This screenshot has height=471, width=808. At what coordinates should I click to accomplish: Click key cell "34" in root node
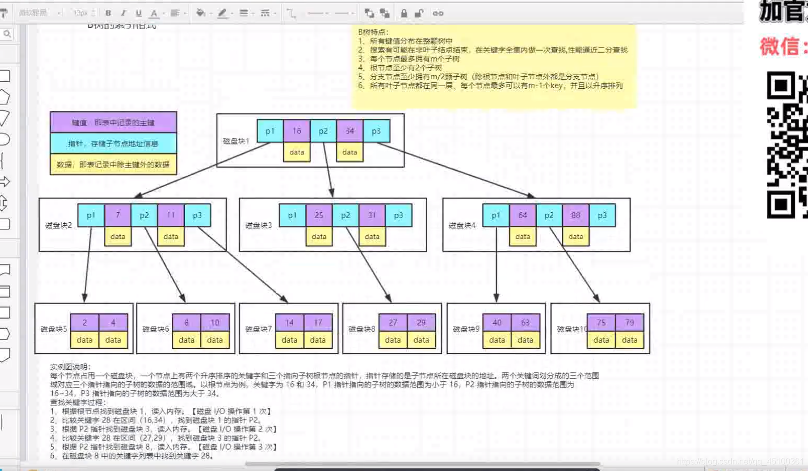[x=350, y=131]
